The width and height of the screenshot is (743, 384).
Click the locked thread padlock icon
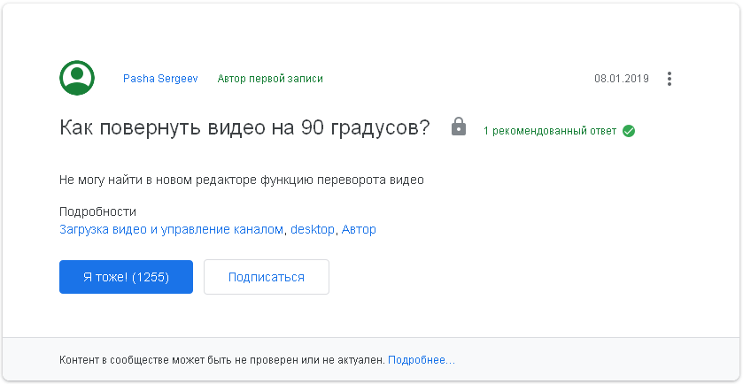tap(458, 127)
